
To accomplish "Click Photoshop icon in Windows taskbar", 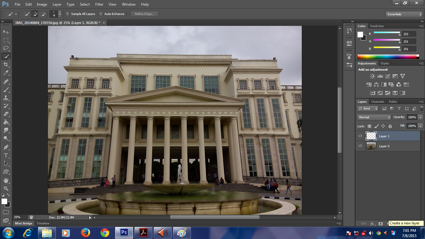I will (x=124, y=233).
